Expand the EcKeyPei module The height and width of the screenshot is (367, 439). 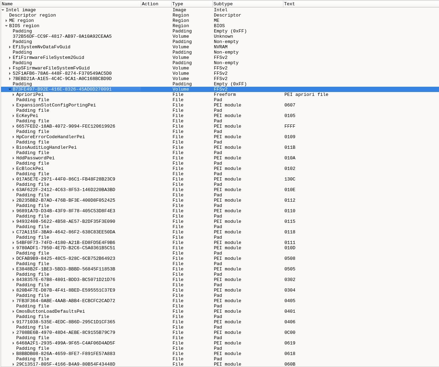[x=13, y=116]
